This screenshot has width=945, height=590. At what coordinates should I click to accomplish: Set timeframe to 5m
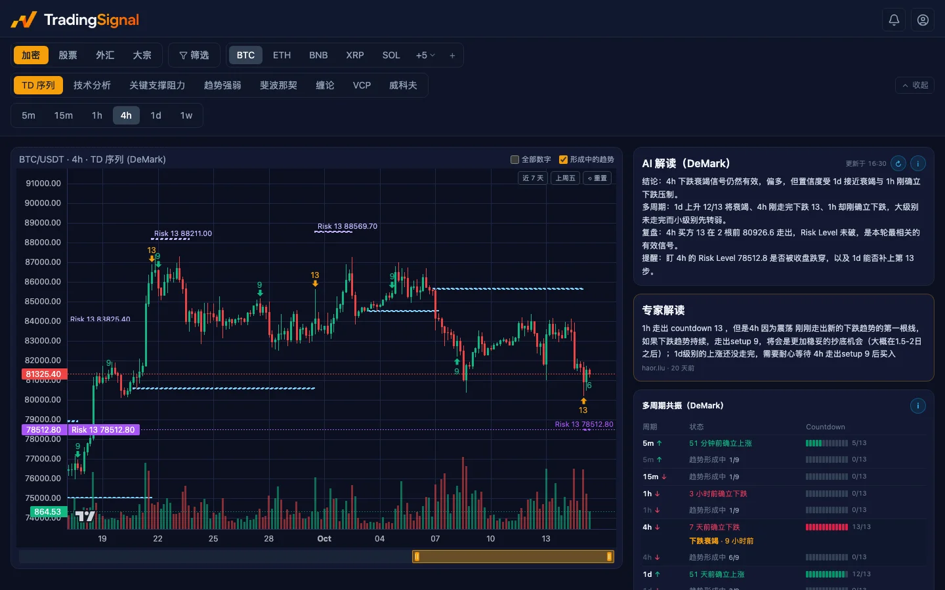[28, 115]
